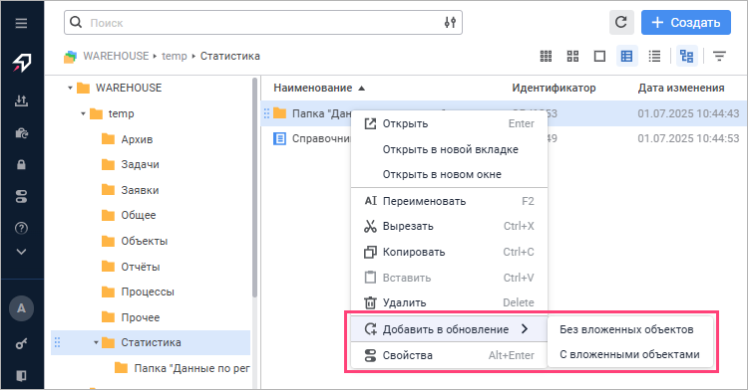This screenshot has width=748, height=390.
Task: Click the search filter settings icon
Action: (450, 22)
